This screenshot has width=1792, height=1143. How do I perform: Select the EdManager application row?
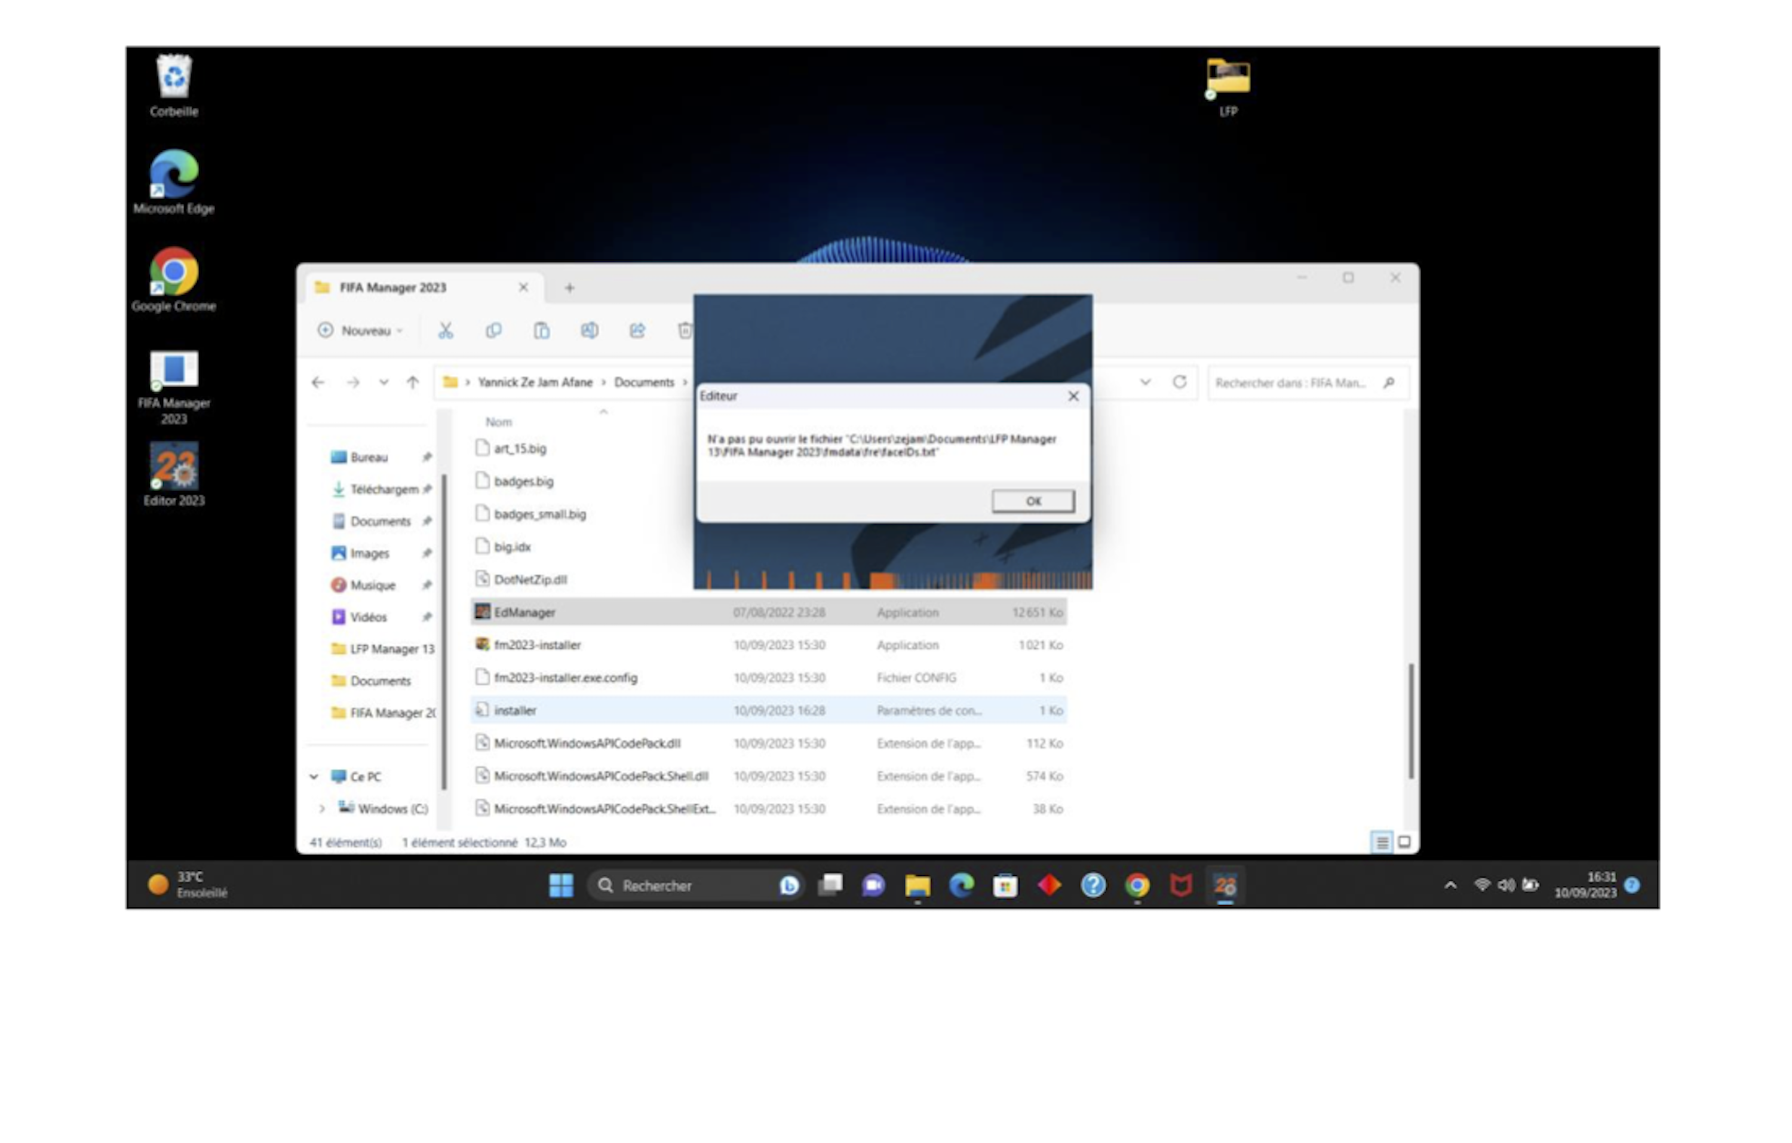tap(769, 612)
